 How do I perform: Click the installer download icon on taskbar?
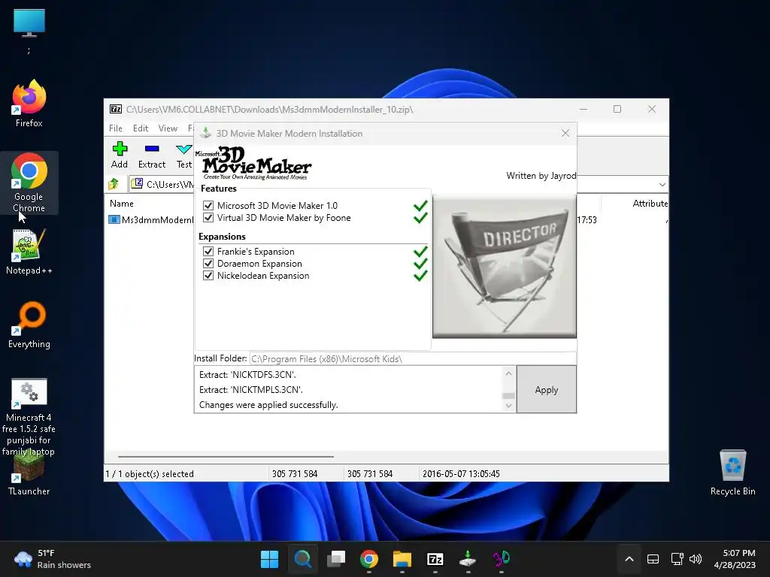pyautogui.click(x=468, y=559)
